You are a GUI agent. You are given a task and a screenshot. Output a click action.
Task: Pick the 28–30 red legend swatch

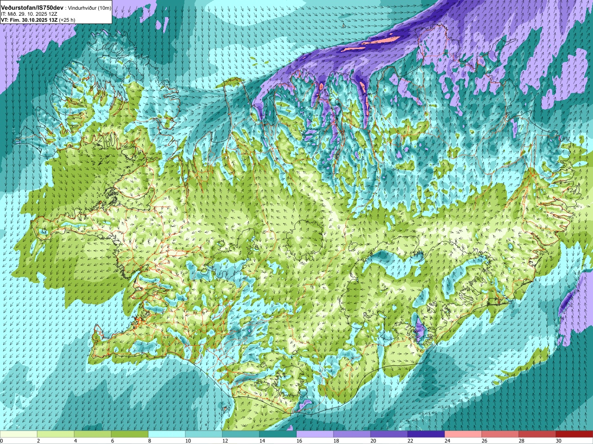(537, 434)
